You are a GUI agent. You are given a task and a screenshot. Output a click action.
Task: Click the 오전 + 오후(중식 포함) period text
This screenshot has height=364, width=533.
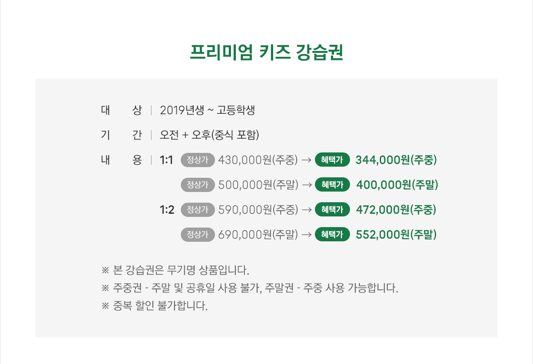209,135
